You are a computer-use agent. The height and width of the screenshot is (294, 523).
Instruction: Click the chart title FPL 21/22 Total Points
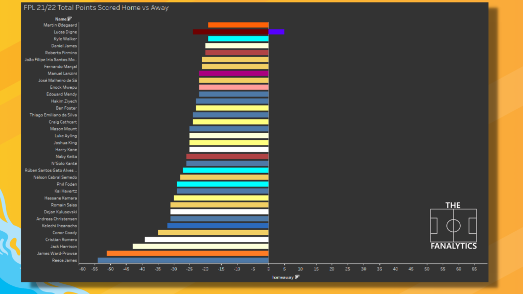tap(96, 8)
